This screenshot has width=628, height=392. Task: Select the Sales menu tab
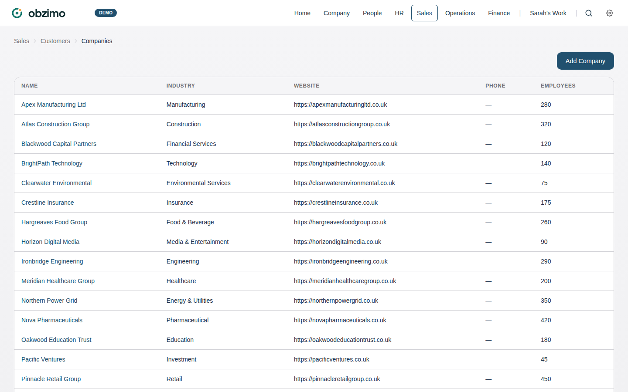424,13
